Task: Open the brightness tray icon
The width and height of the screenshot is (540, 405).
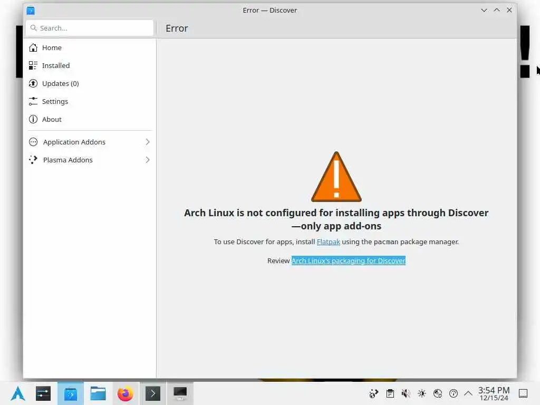Action: point(422,393)
